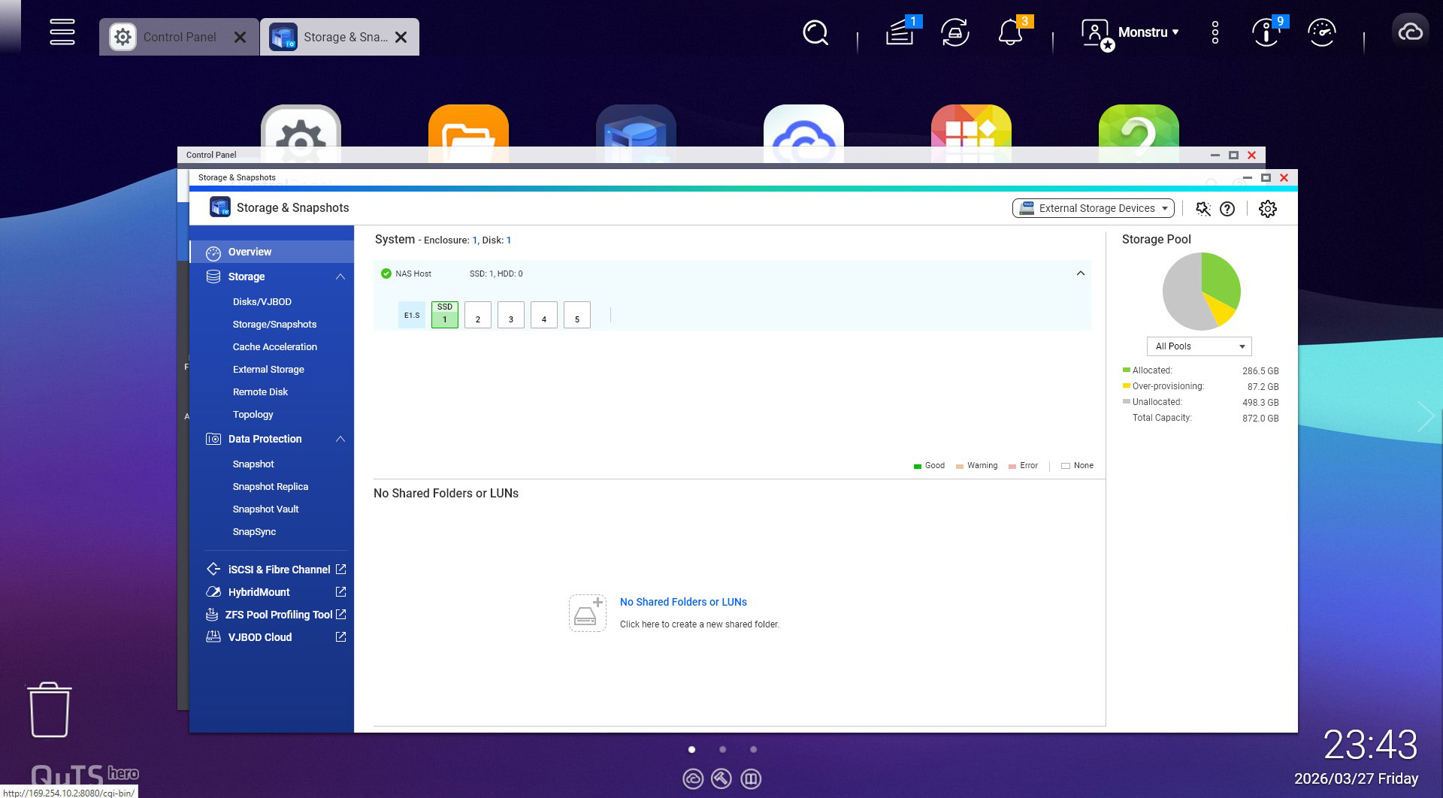This screenshot has width=1443, height=798.
Task: Open Snapshot Vault in sidebar
Action: click(x=265, y=509)
